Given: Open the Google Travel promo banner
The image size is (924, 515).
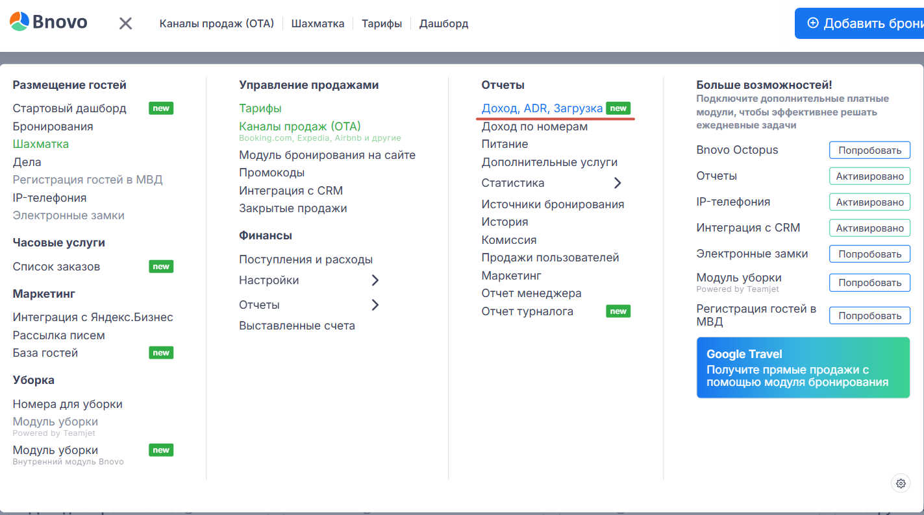Looking at the screenshot, I should tap(803, 367).
